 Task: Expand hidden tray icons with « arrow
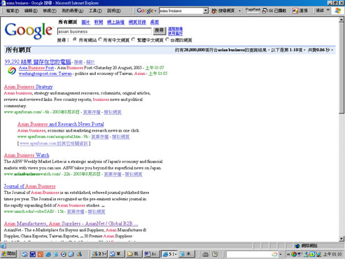(288, 254)
